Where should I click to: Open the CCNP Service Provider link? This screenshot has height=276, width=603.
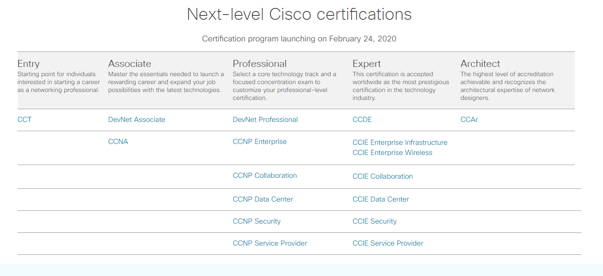pos(270,243)
